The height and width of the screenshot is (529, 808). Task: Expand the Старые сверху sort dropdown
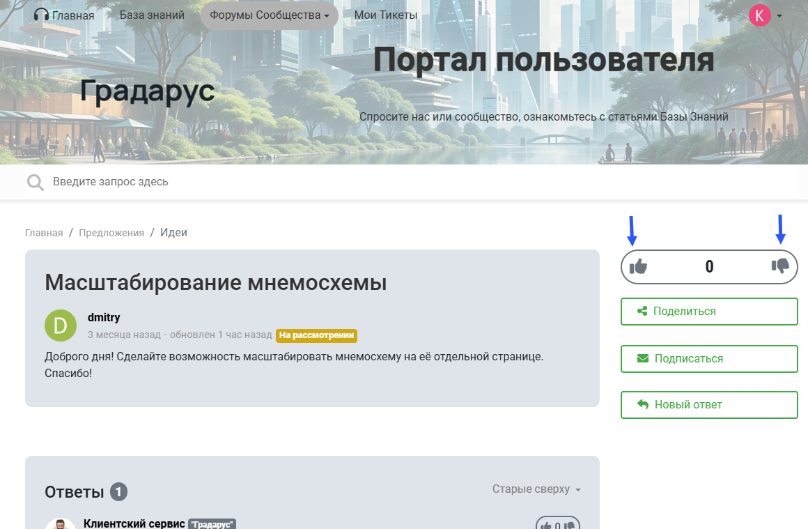536,489
